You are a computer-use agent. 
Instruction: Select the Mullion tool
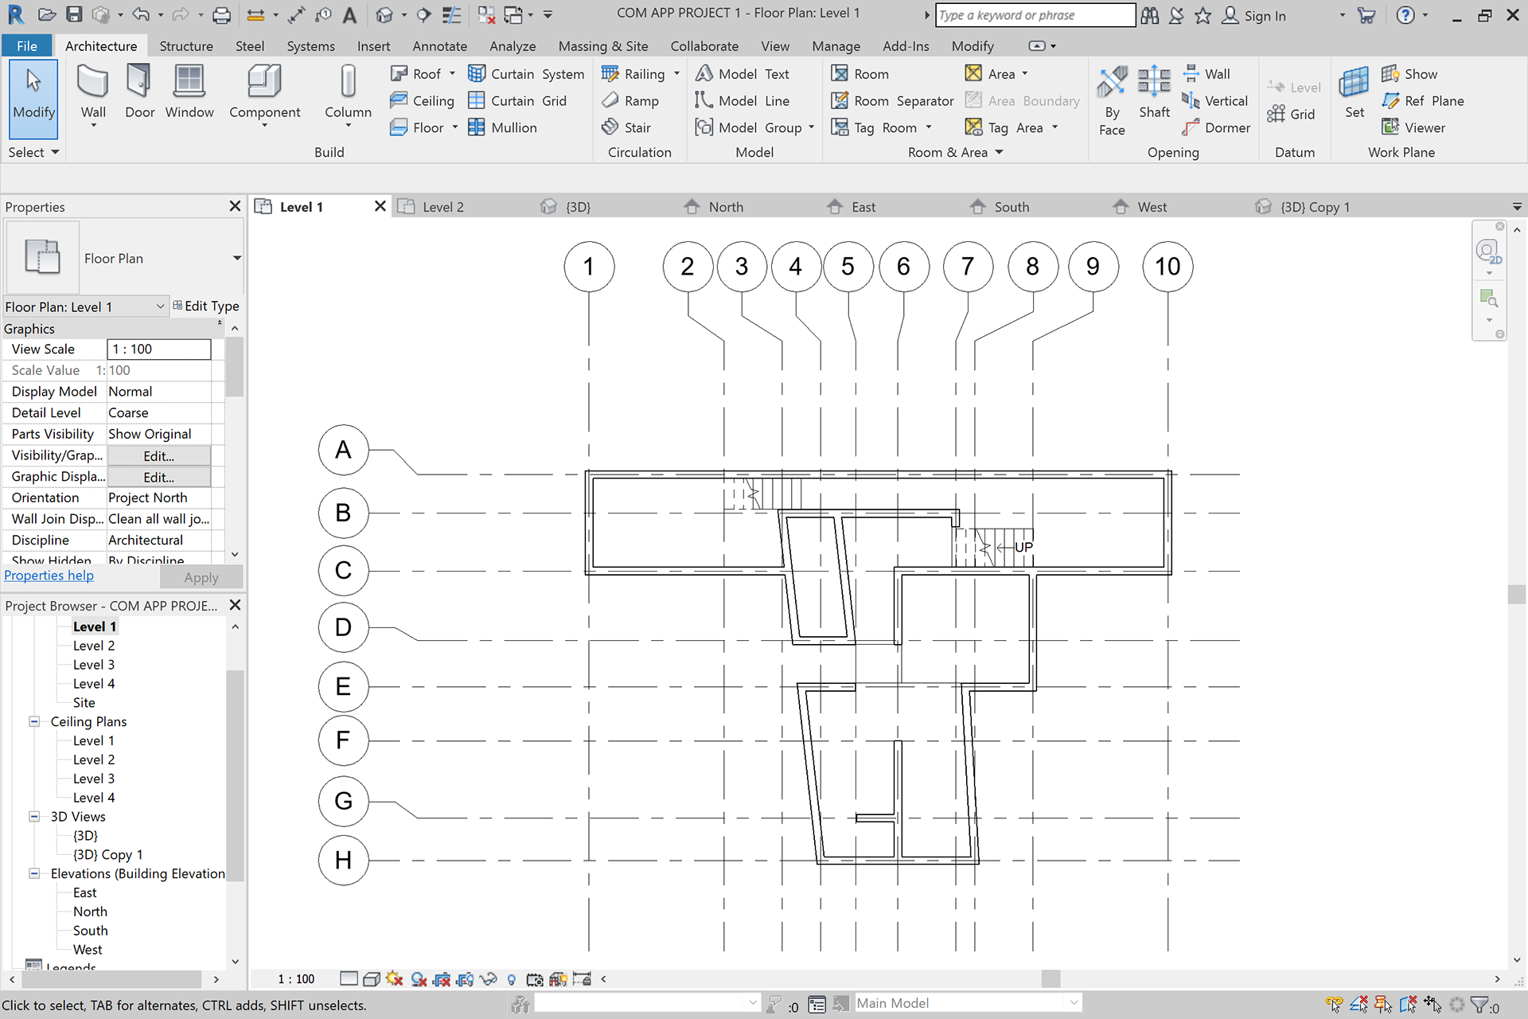(502, 127)
